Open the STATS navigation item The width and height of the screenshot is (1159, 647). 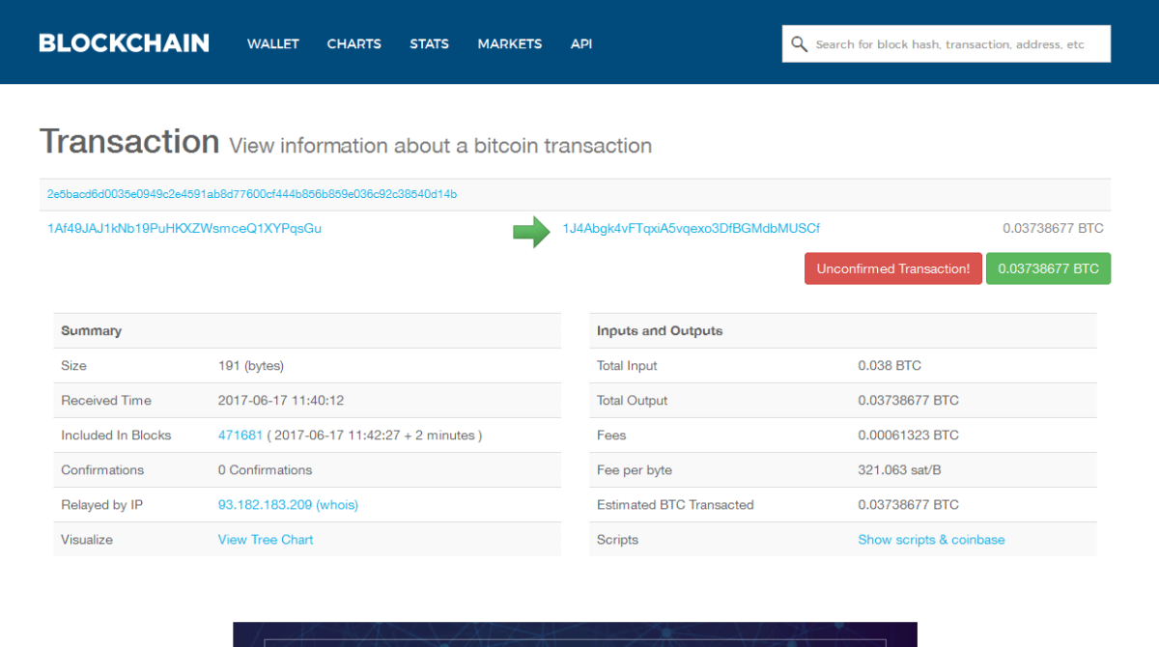429,43
